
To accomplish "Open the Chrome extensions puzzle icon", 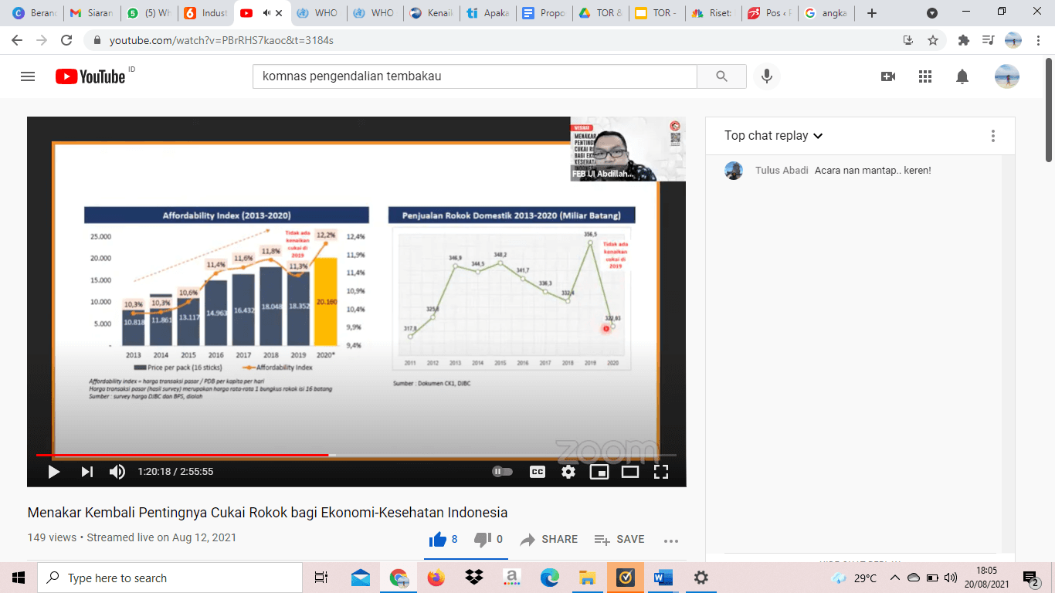I will [963, 40].
